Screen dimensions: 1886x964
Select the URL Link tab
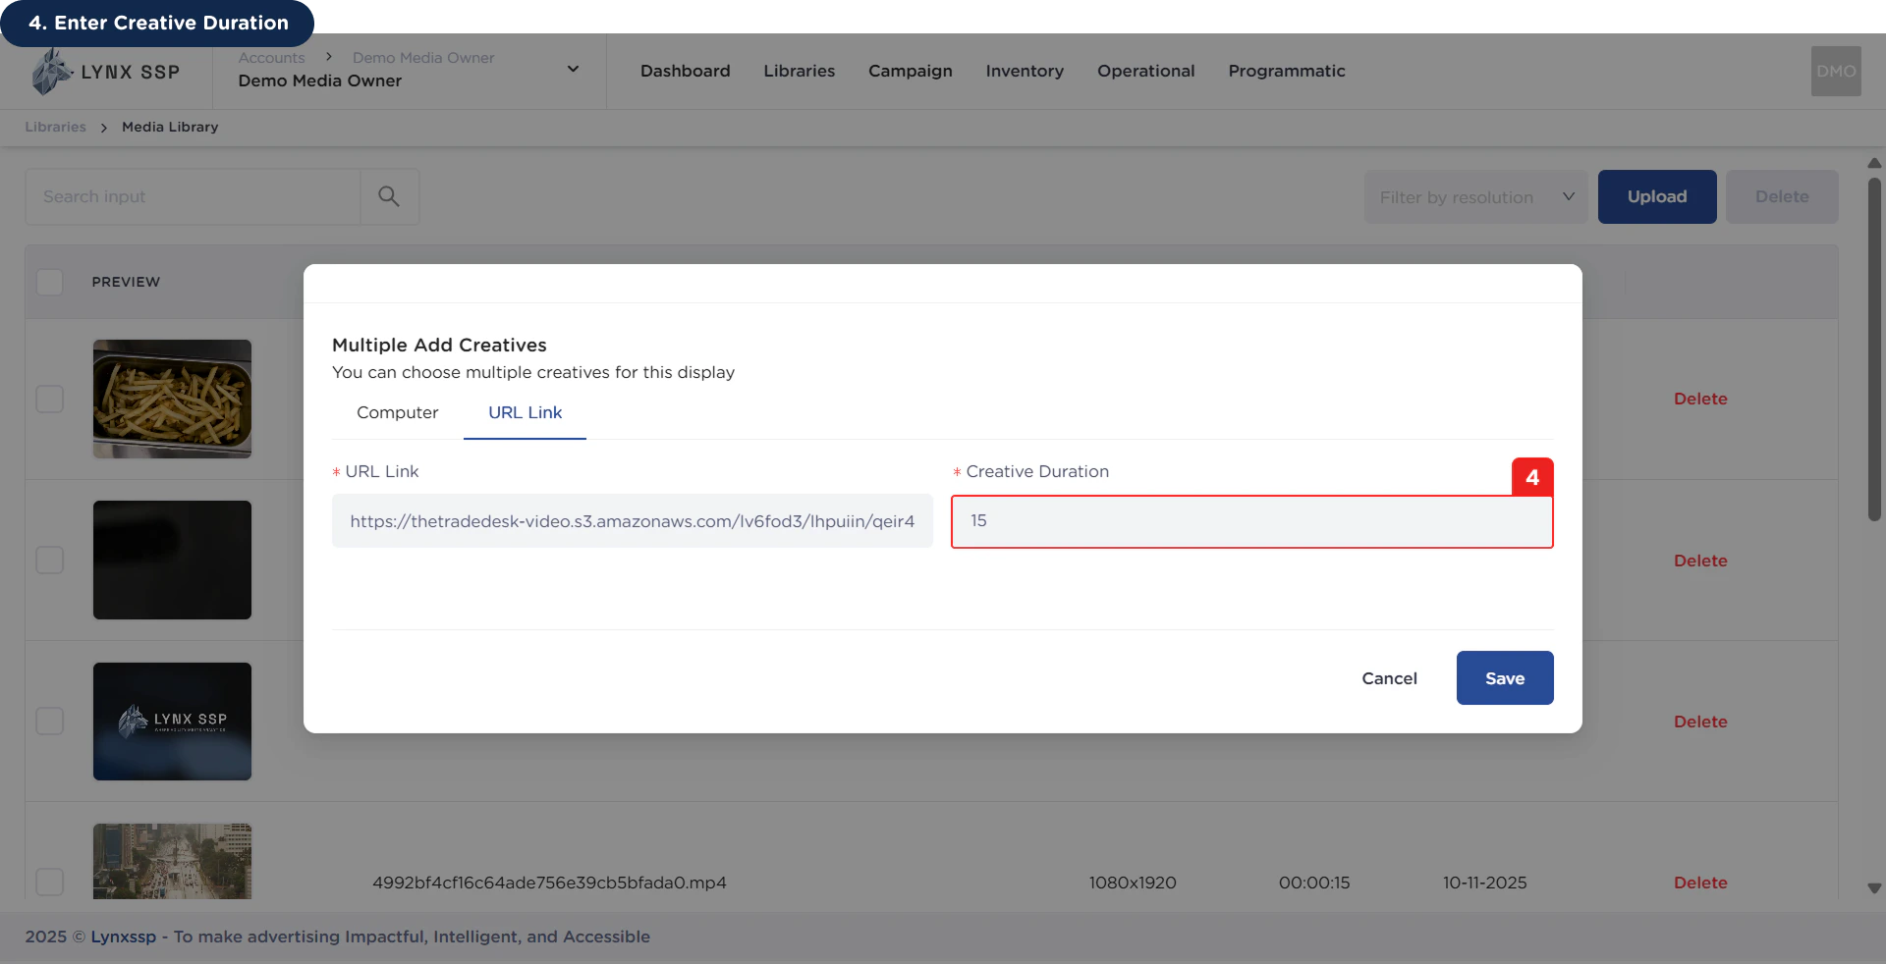tap(525, 412)
